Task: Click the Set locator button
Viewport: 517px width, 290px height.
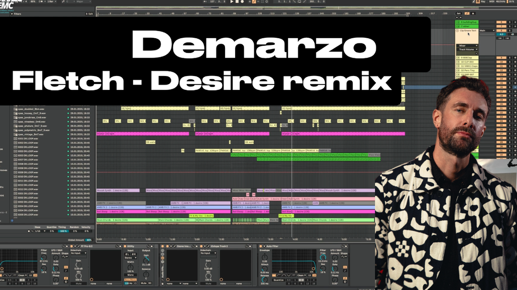Action: [x=459, y=13]
